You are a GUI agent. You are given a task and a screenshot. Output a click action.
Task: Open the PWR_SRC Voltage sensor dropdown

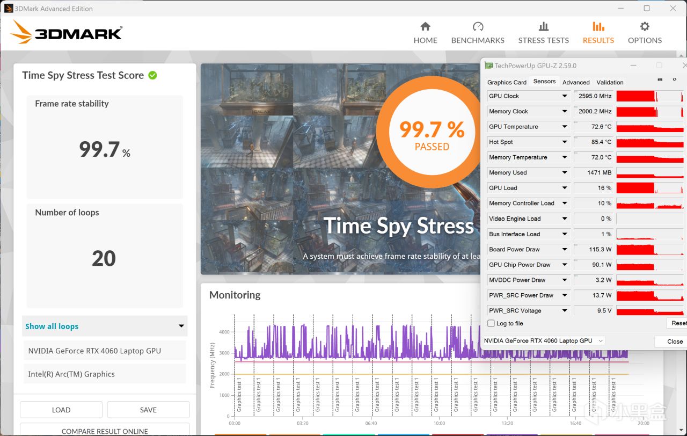click(x=565, y=310)
